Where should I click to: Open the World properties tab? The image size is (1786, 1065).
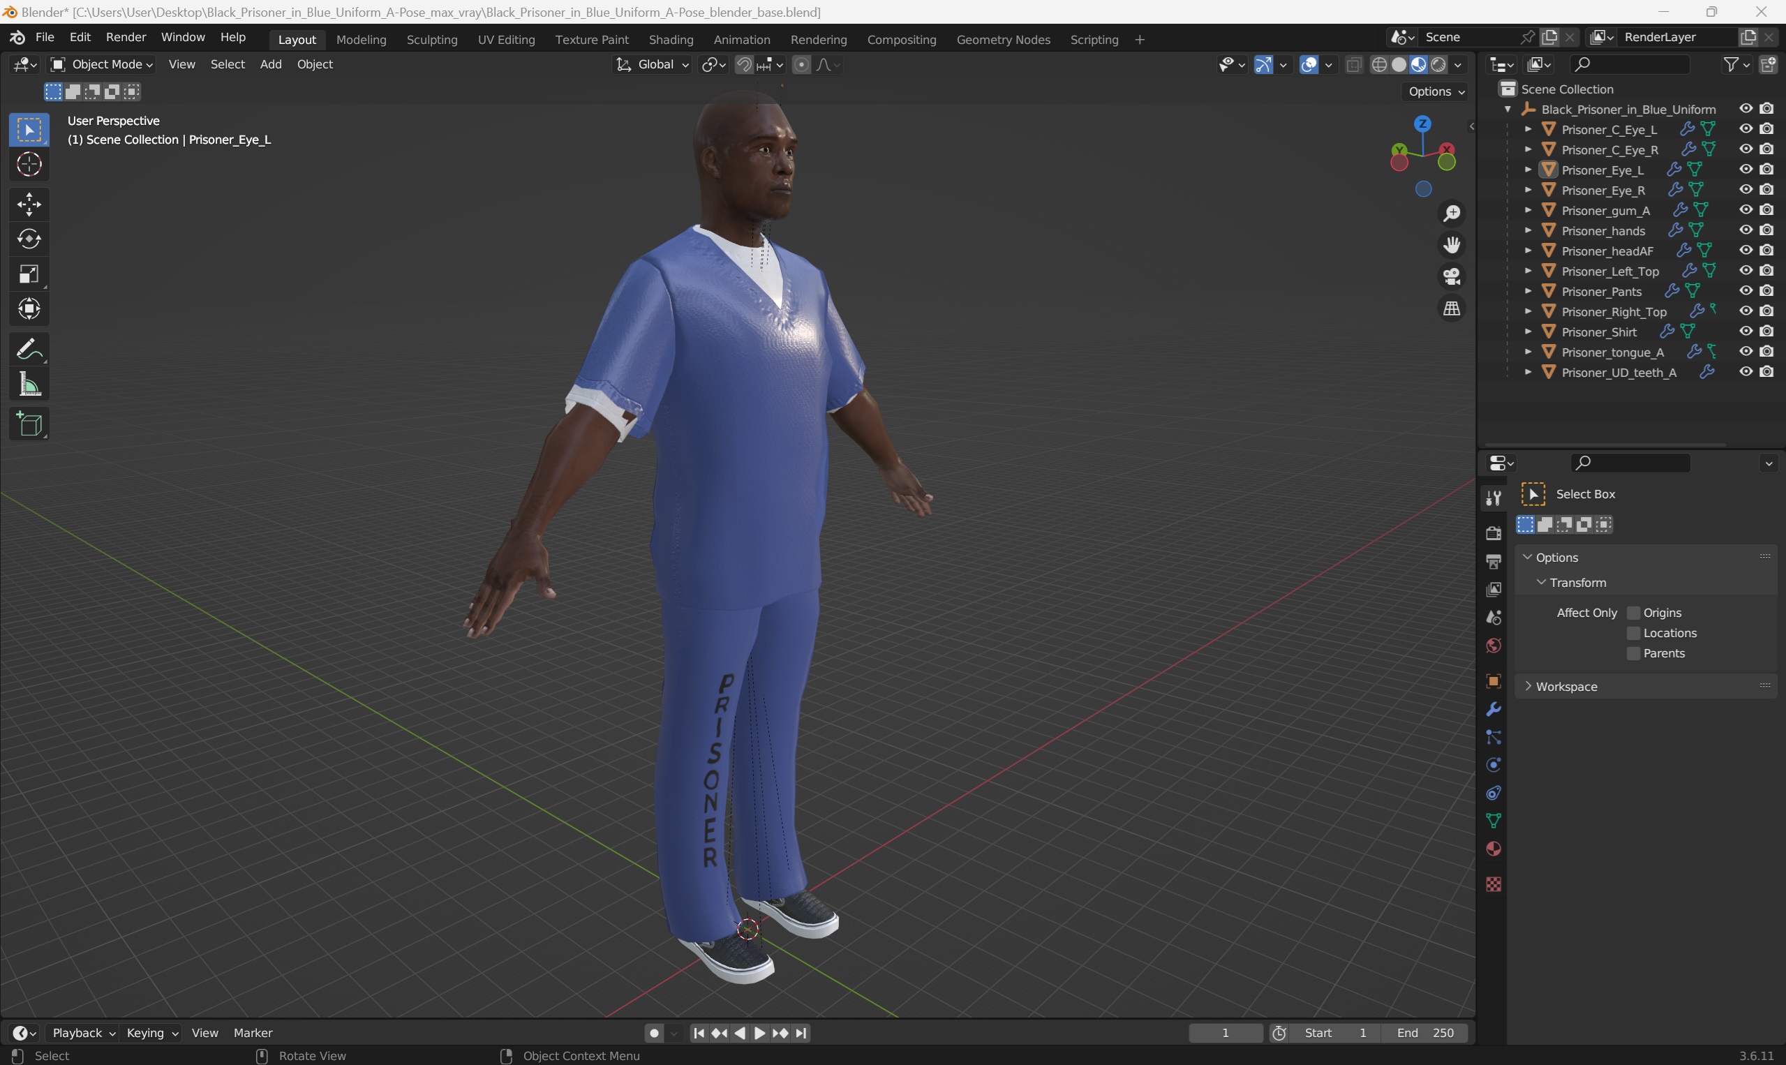(x=1494, y=646)
